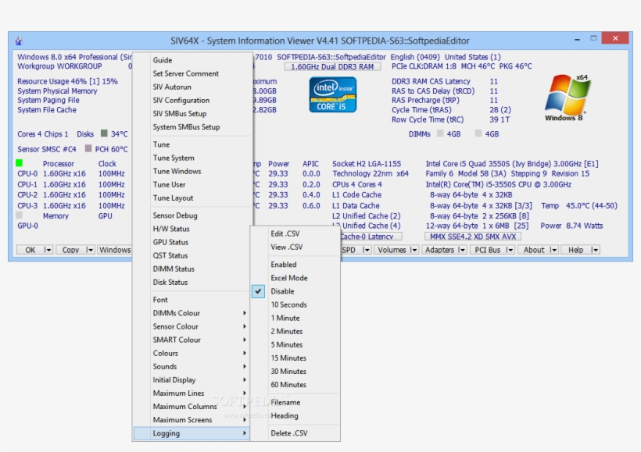Click the green processor status indicator

point(20,163)
